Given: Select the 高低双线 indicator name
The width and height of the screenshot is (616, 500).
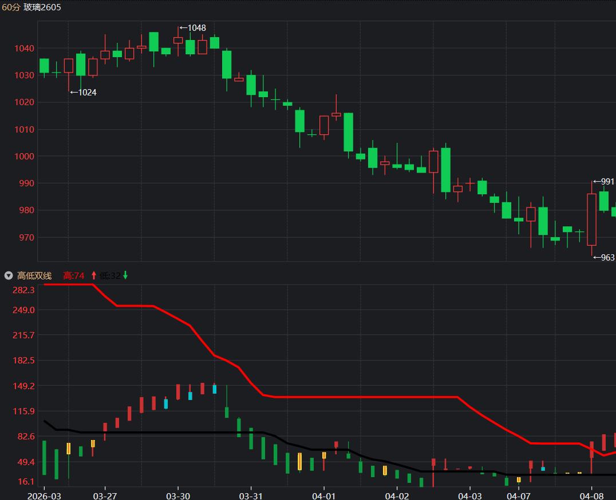Looking at the screenshot, I should click(x=34, y=275).
